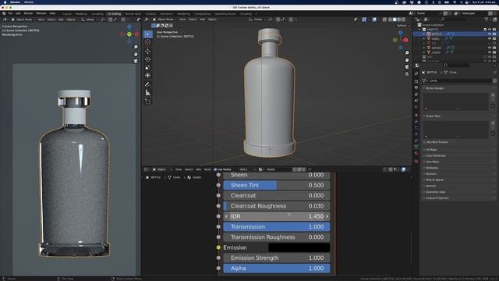
Task: Click pan hand icon in camera viewport
Action: coord(136,54)
